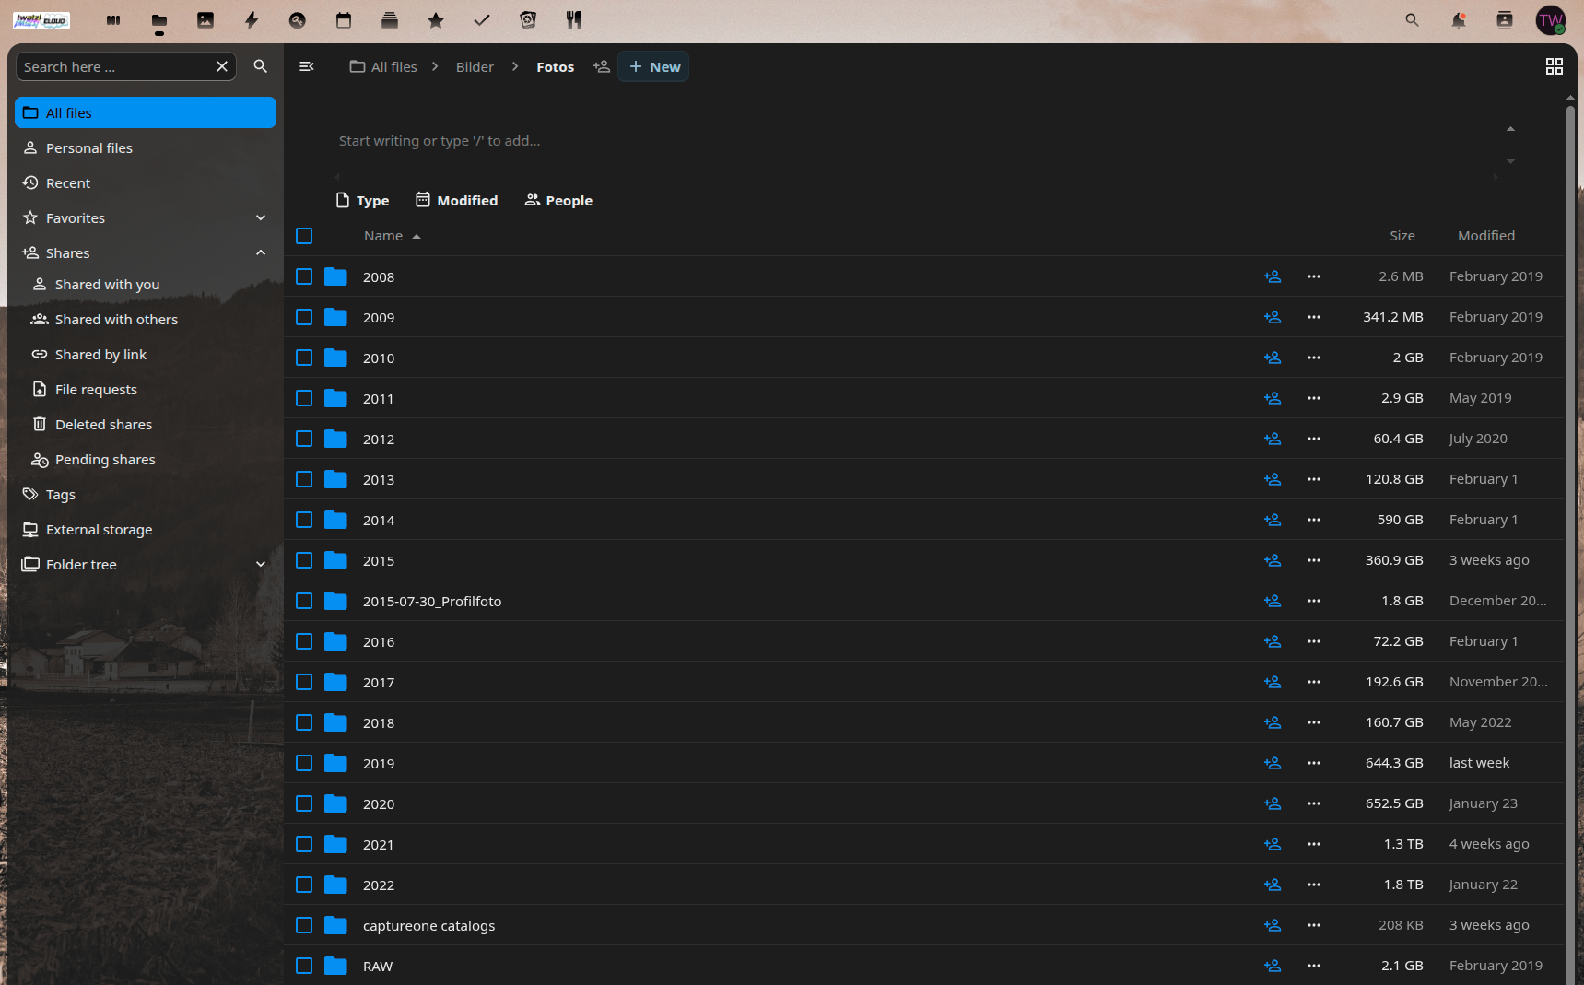Open the Type filter dropdown
This screenshot has height=985, width=1584.
(x=362, y=201)
